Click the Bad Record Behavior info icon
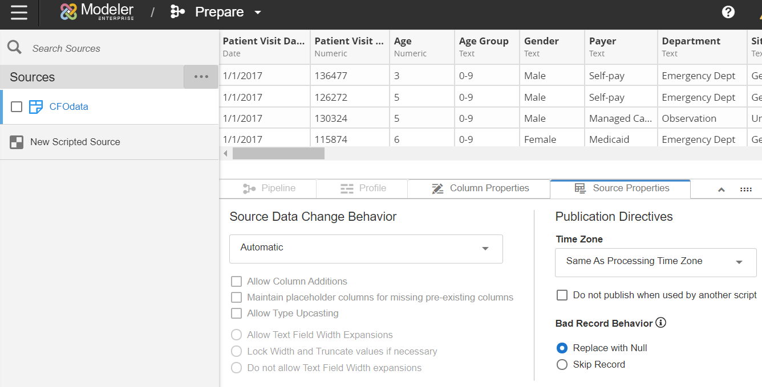This screenshot has height=387, width=762. (x=661, y=323)
